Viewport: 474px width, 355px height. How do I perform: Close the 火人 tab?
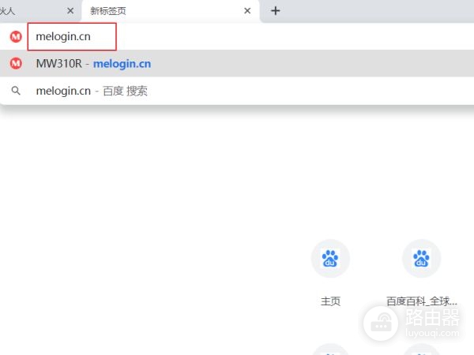pyautogui.click(x=70, y=11)
